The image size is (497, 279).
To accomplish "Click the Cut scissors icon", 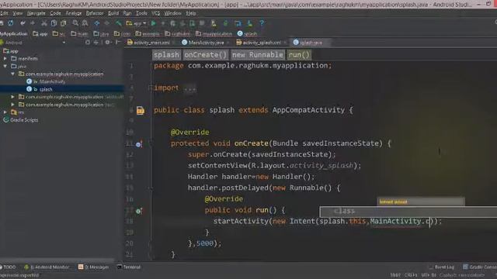I will [x=44, y=23].
